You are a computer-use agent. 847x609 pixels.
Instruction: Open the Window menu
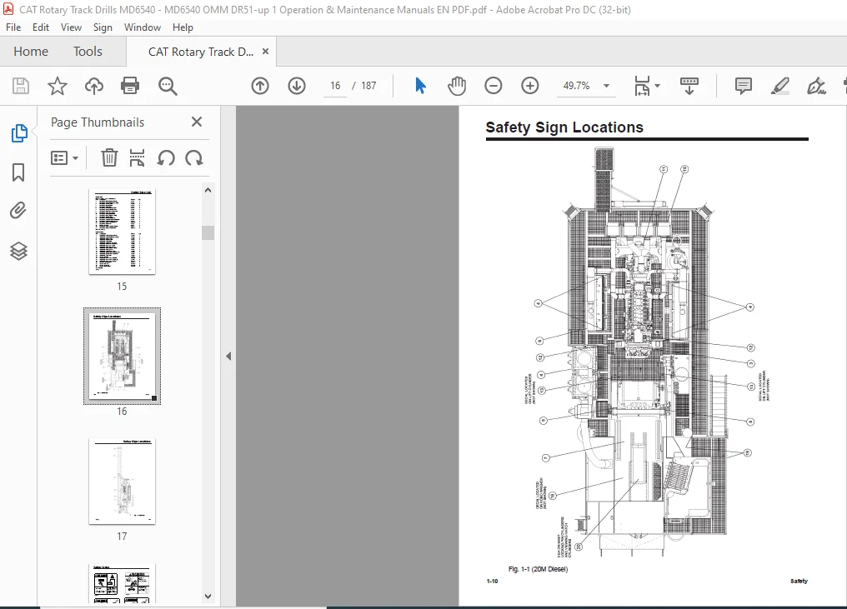click(142, 27)
